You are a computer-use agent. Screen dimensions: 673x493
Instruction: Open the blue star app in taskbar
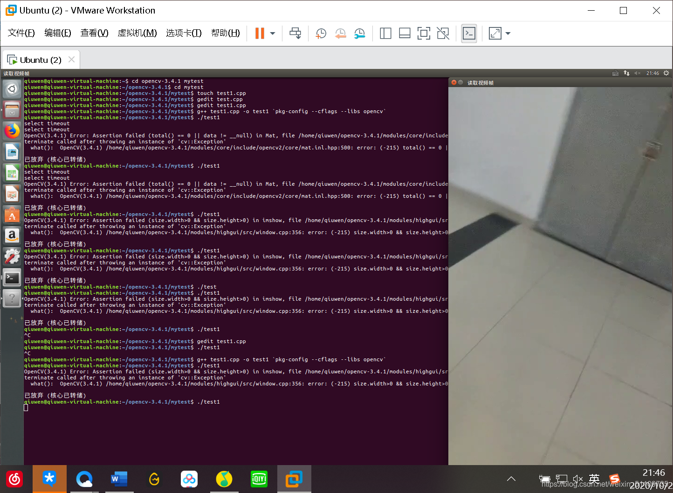pyautogui.click(x=49, y=479)
